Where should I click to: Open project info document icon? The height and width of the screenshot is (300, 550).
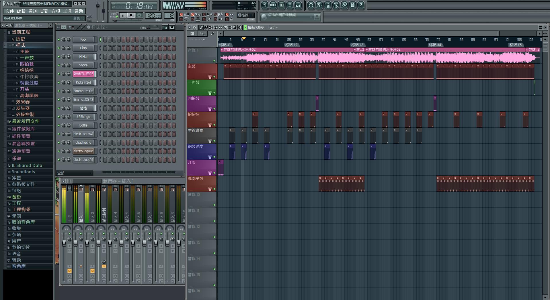(352, 5)
